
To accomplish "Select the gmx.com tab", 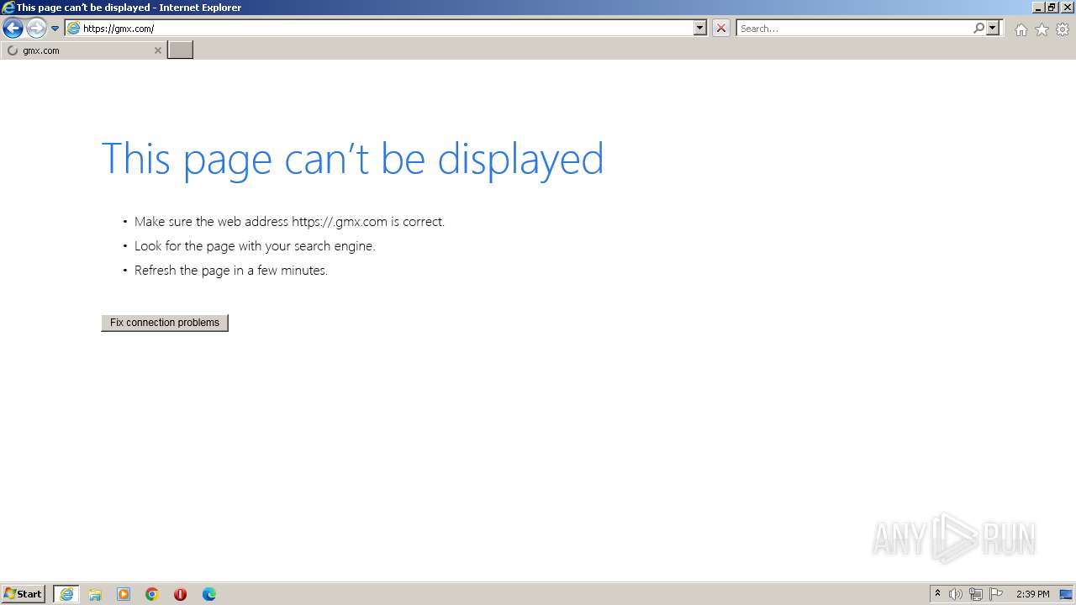I will tap(83, 50).
